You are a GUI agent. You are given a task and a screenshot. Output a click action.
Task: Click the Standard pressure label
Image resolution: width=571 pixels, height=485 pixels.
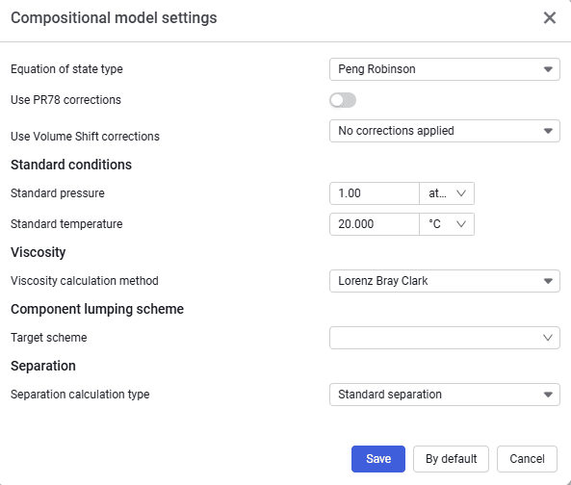pos(58,193)
